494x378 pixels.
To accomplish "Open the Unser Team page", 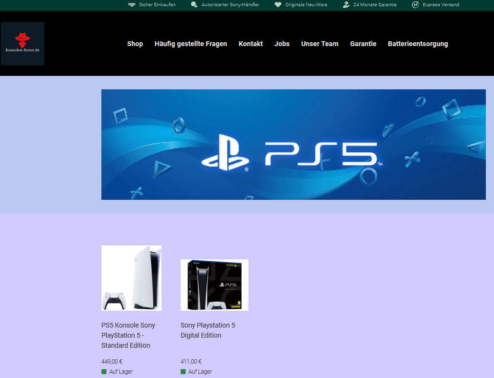I will 320,44.
